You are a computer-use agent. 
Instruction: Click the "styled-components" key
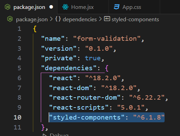click(x=87, y=118)
